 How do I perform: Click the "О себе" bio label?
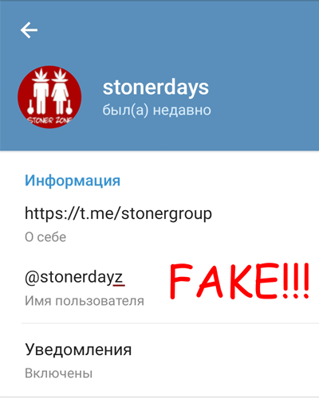[45, 237]
